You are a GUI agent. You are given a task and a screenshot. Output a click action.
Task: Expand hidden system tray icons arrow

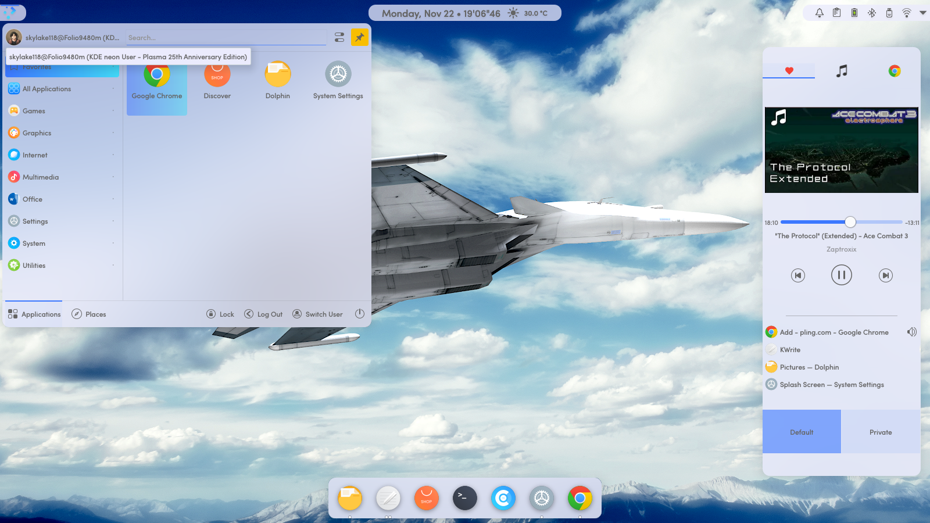(922, 13)
